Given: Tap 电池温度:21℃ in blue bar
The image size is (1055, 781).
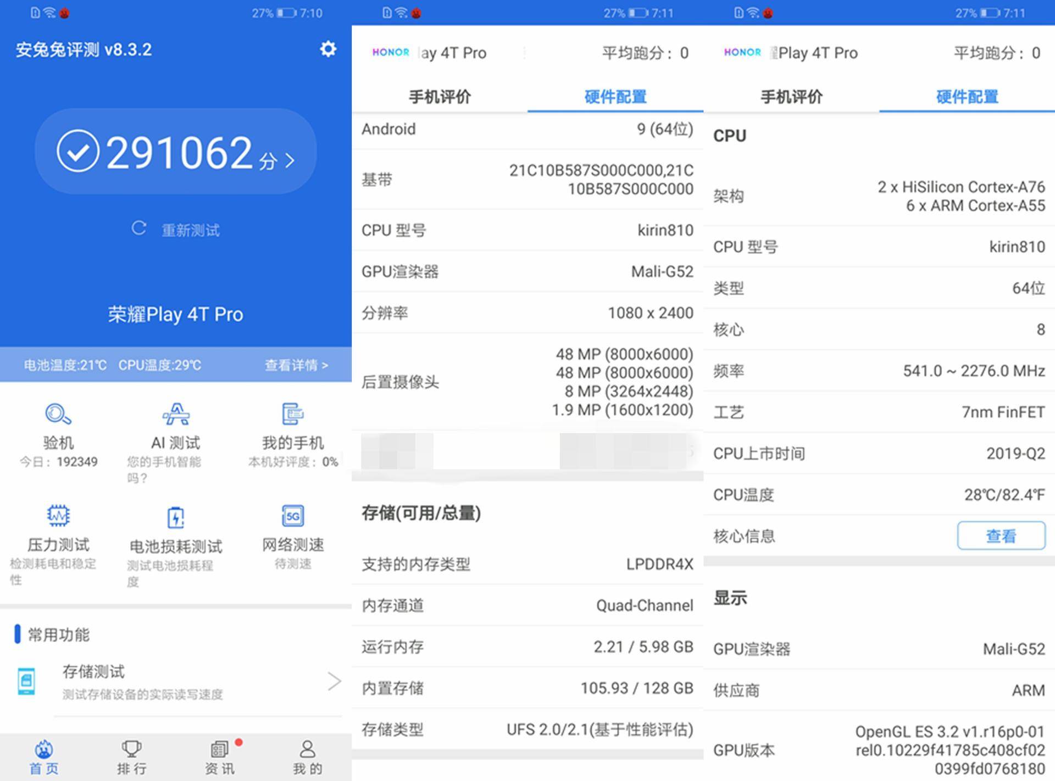Looking at the screenshot, I should (65, 365).
